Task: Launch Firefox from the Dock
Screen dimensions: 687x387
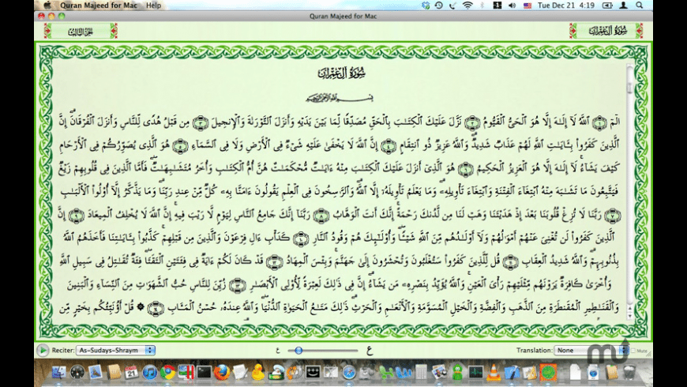Action: (x=222, y=372)
